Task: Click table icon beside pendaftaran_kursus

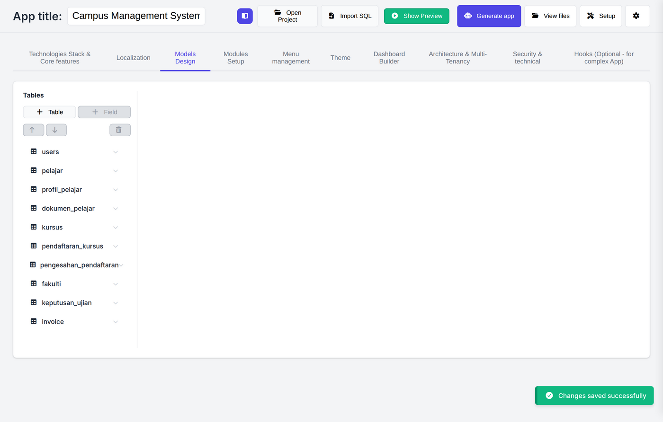Action: pos(34,246)
